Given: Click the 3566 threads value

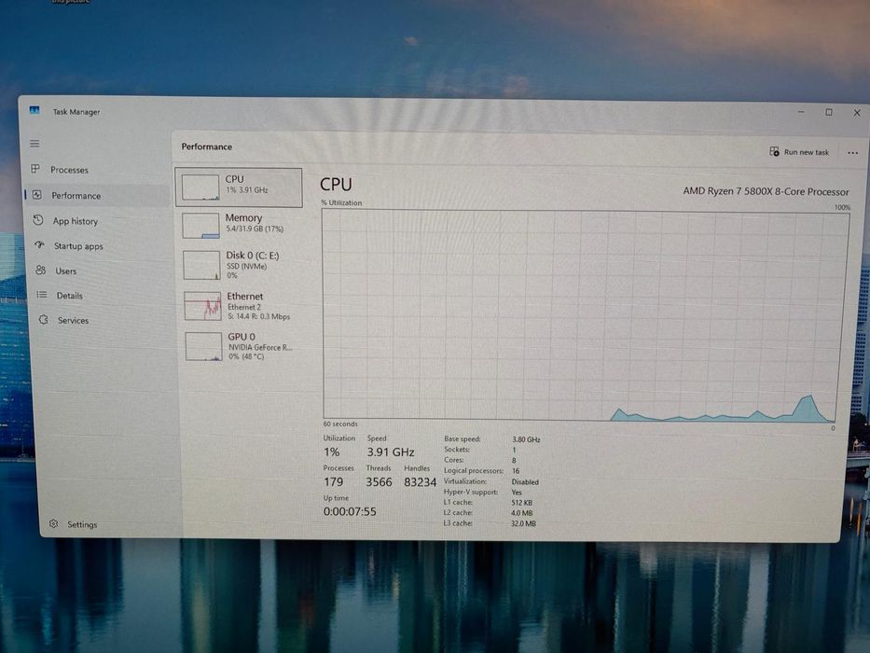Looking at the screenshot, I should pos(379,482).
